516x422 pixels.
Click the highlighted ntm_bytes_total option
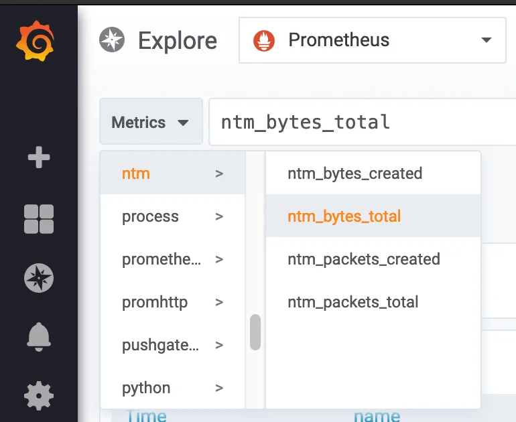[344, 216]
